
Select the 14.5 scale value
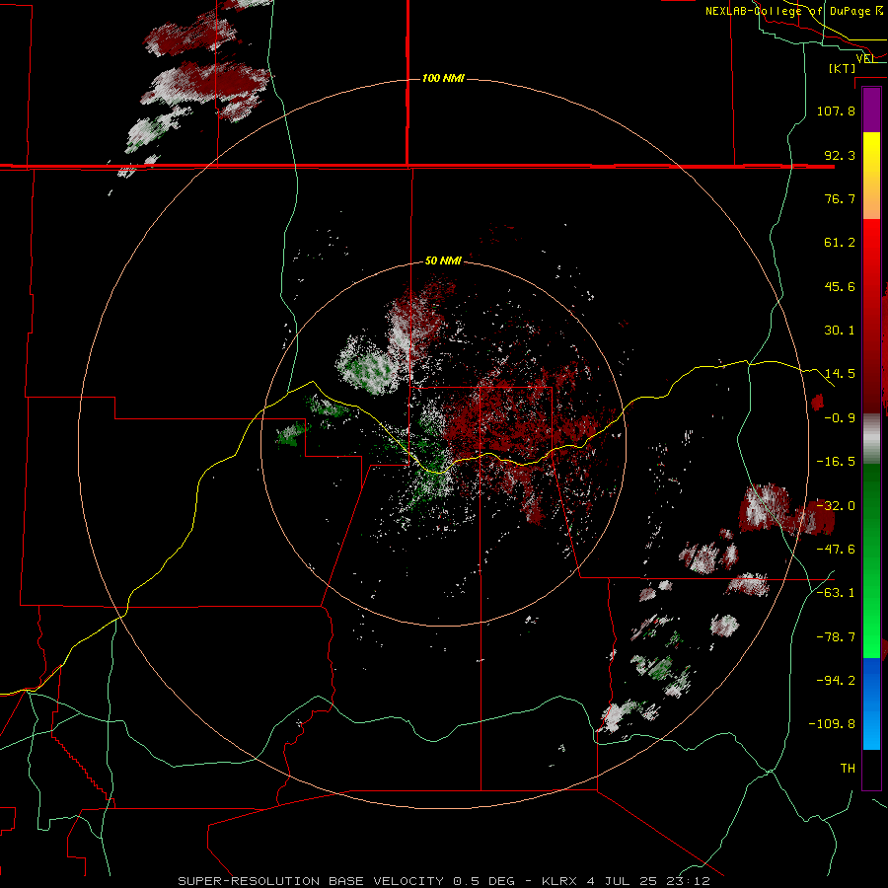[x=840, y=374]
